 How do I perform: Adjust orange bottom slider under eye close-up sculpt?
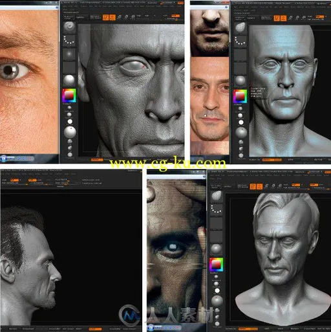(x=96, y=160)
